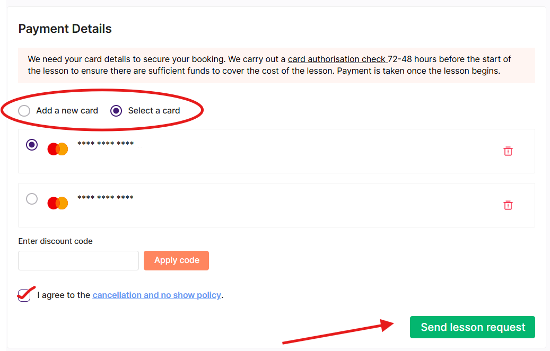Click the first card's masked number text
This screenshot has width=550, height=351.
click(x=106, y=143)
